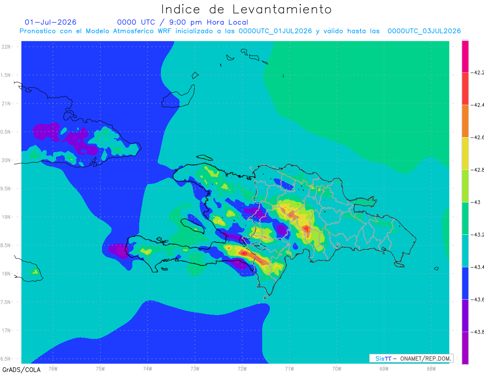Click the legend value "-42.6"
Screen dimensions: 484x374
[x=478, y=138]
